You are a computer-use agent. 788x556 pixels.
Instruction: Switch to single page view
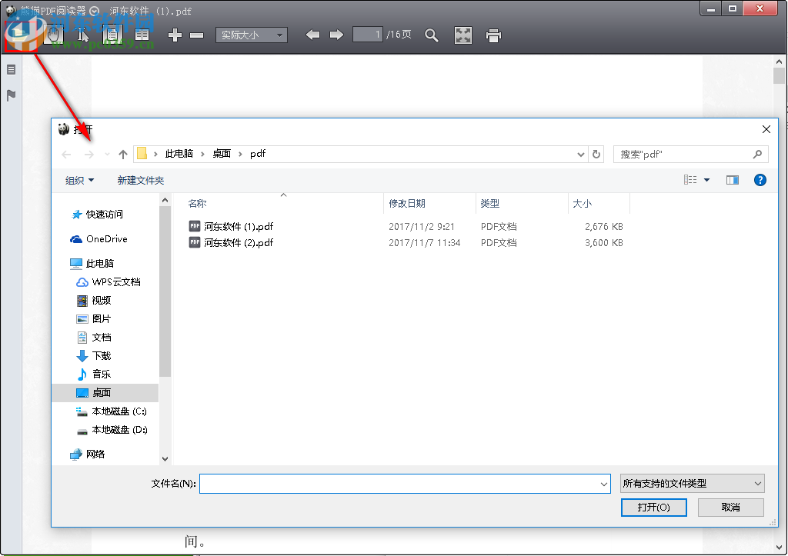point(112,35)
